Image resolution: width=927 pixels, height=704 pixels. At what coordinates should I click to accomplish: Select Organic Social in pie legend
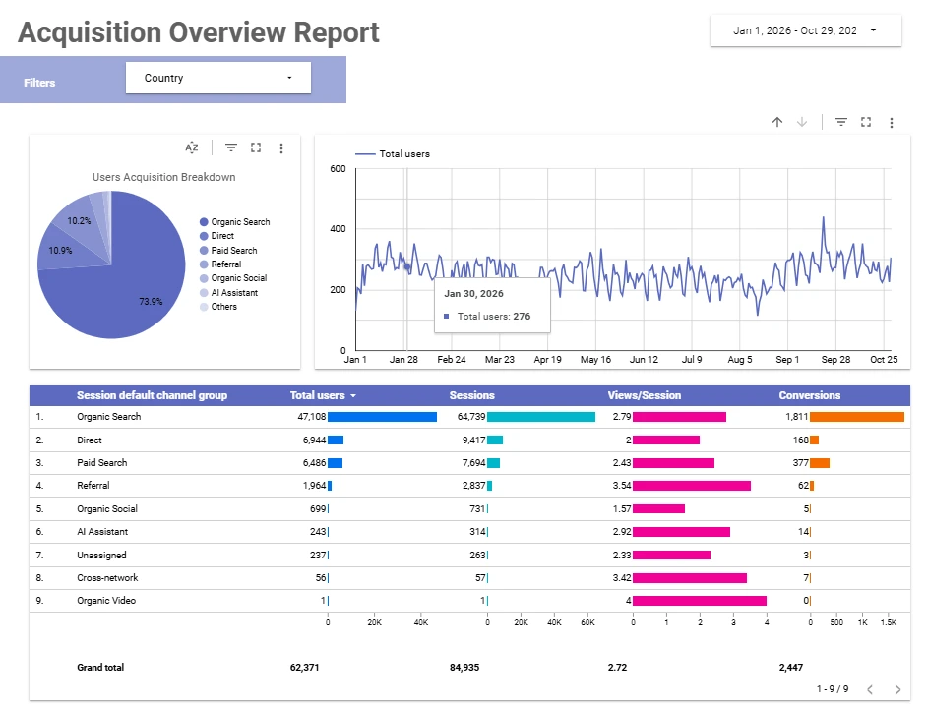(x=239, y=278)
